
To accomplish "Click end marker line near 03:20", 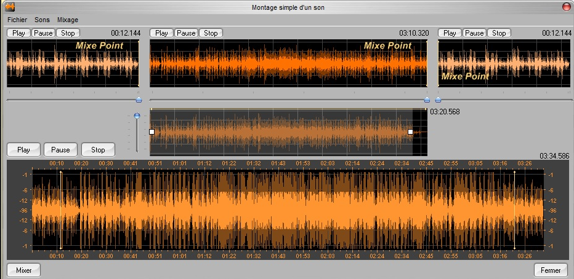I will coord(514,210).
